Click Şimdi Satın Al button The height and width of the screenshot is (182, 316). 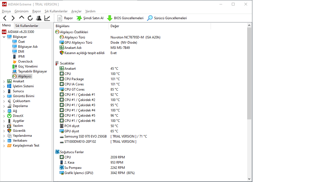[x=90, y=18]
